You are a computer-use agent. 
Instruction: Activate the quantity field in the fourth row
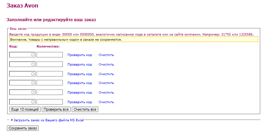(x=50, y=83)
